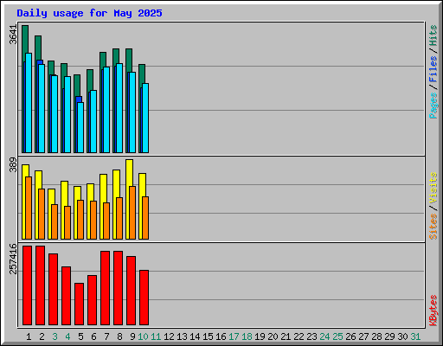Click day '1' on the x-axis
Image resolution: width=443 pixels, height=346 pixels.
pyautogui.click(x=29, y=336)
